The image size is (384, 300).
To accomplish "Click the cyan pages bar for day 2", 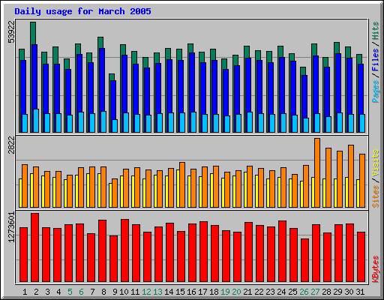I will click(36, 121).
